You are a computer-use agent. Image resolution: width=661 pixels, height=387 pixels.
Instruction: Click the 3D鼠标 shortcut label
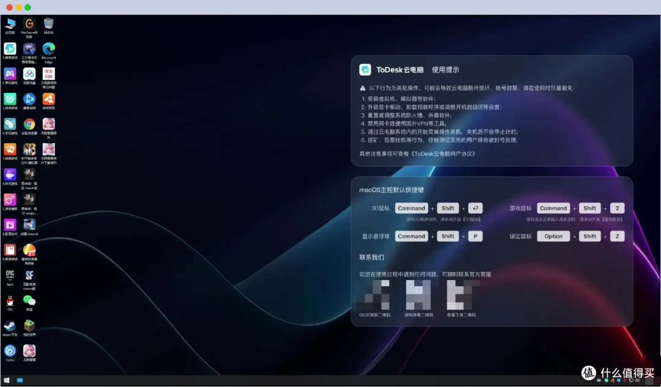click(x=380, y=208)
